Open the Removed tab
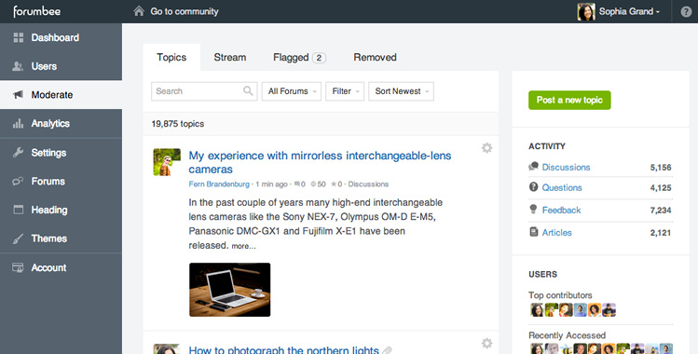Viewport: 698px width, 354px height. coord(375,58)
